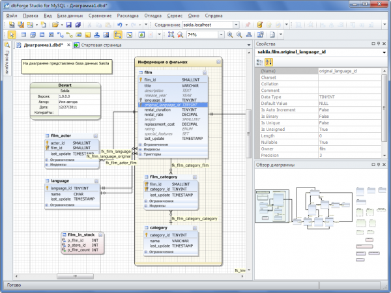Click the Container tool icon
Screen dimensions: 391x293
click(x=79, y=35)
